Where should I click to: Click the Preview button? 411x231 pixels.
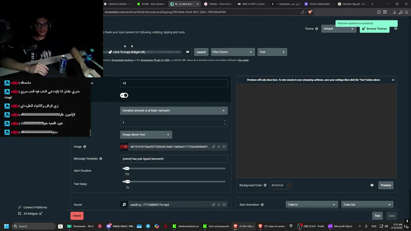(x=386, y=185)
